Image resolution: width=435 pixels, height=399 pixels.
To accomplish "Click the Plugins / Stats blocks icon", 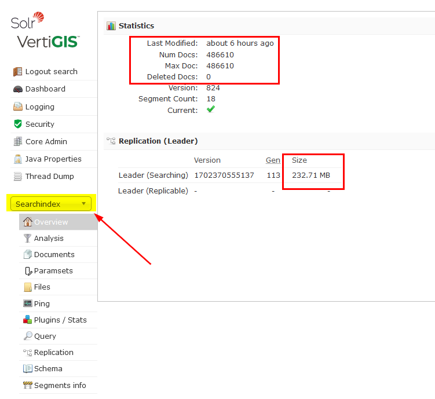I will [x=27, y=320].
